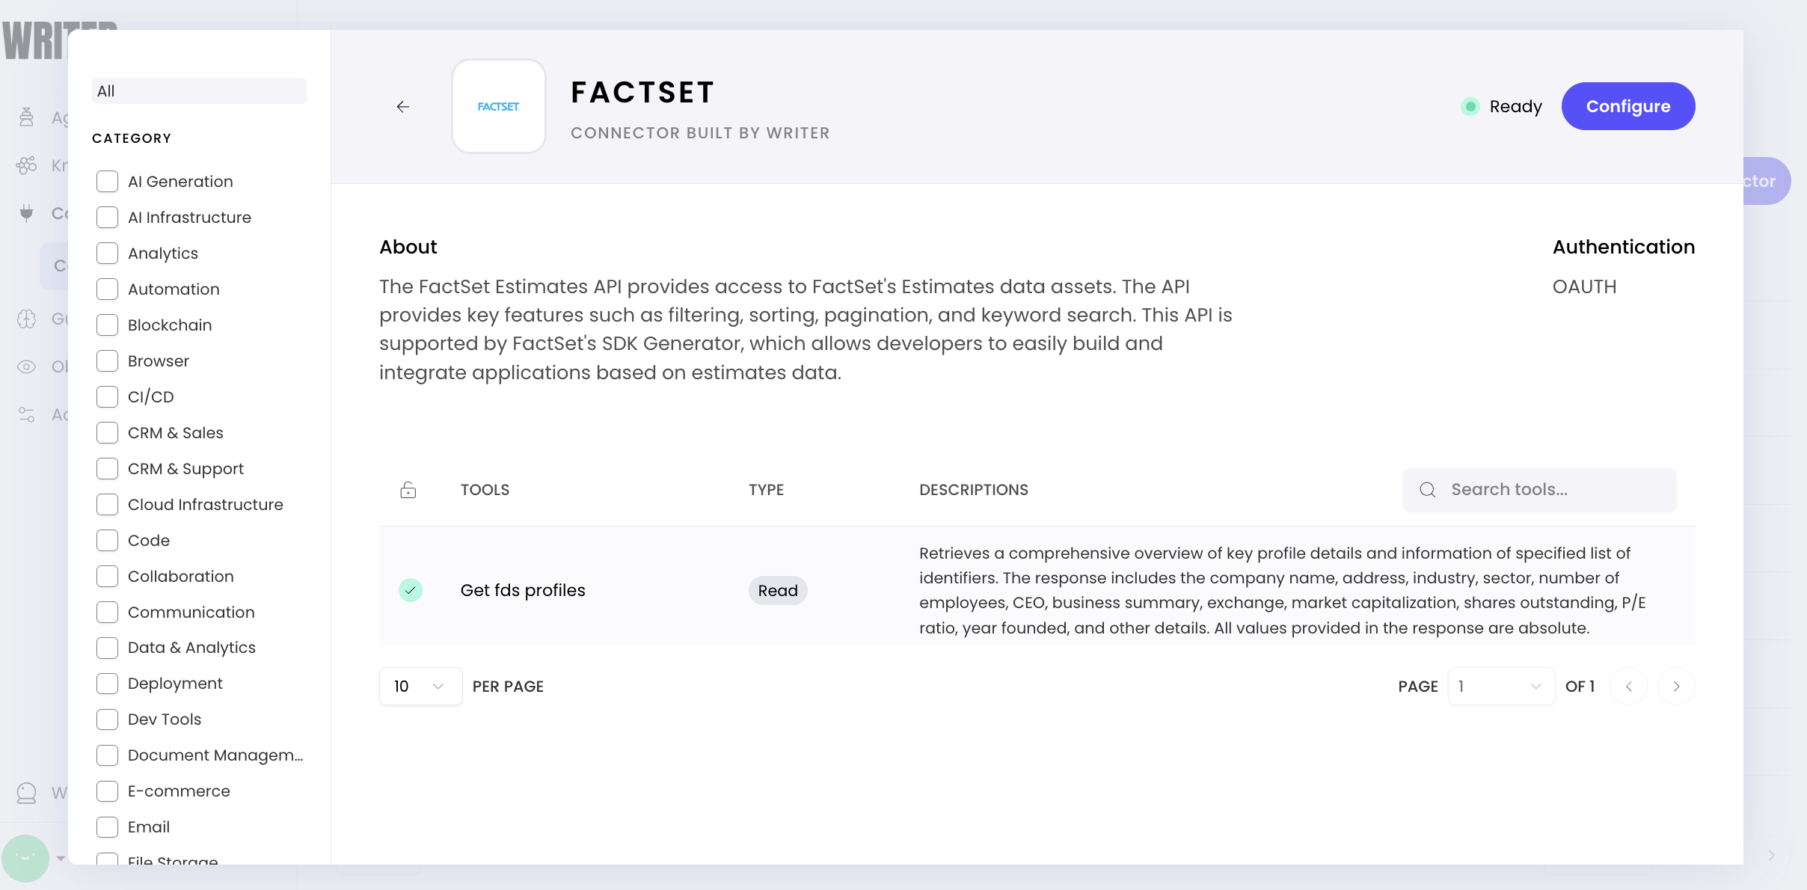Click the lock icon in tools header
This screenshot has height=890, width=1807.
click(408, 490)
